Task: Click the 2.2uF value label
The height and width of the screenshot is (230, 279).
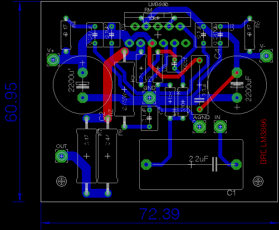Action: click(199, 159)
